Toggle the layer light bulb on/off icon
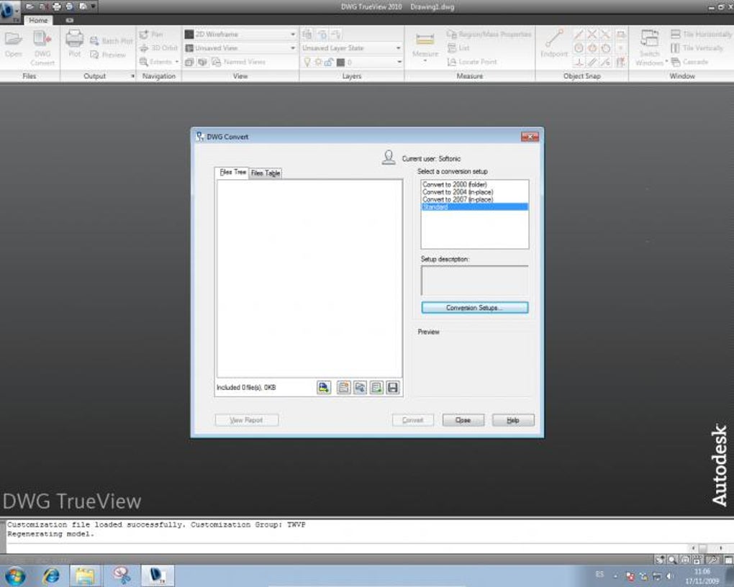Image resolution: width=734 pixels, height=587 pixels. click(307, 62)
